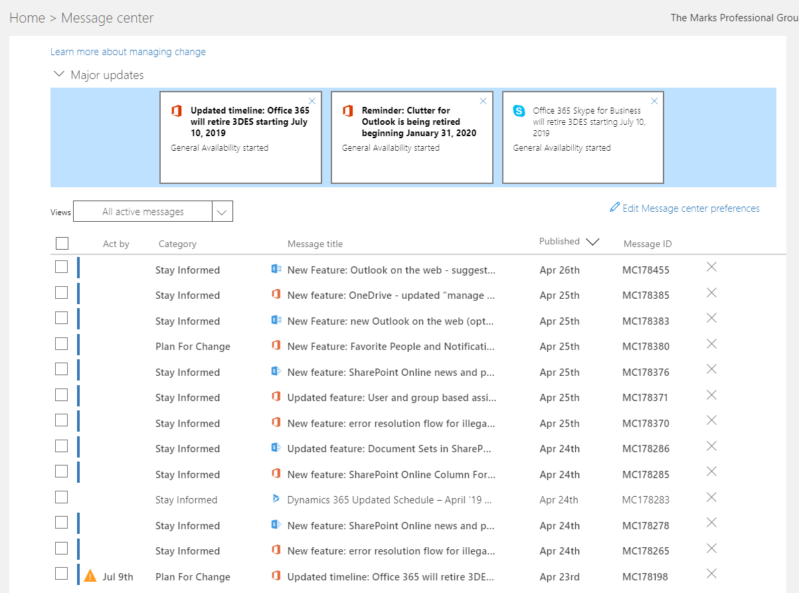The image size is (799, 593).
Task: Click message ID MC178286
Action: coord(646,448)
